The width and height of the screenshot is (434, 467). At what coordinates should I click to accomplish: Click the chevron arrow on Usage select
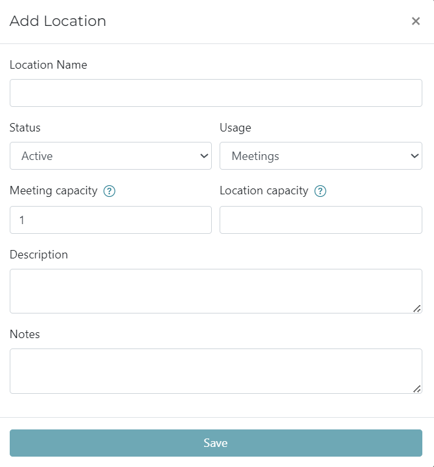pos(415,156)
